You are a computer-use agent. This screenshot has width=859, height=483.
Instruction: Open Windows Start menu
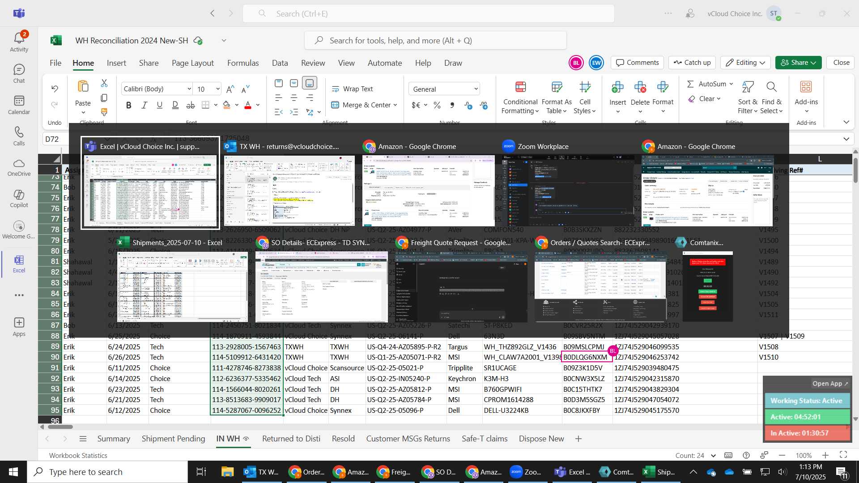(13, 472)
